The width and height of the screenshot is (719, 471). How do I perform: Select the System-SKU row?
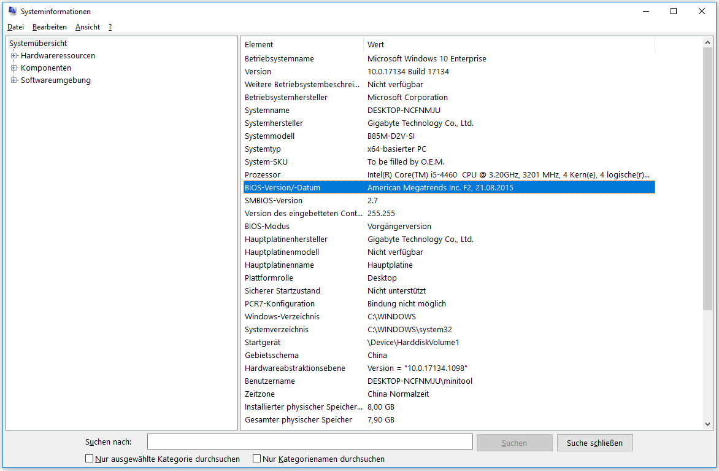tap(449, 162)
